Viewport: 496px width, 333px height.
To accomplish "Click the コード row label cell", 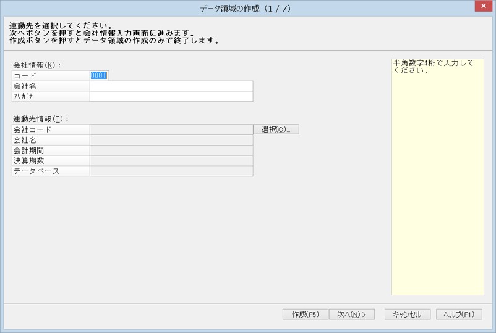I will click(51, 76).
